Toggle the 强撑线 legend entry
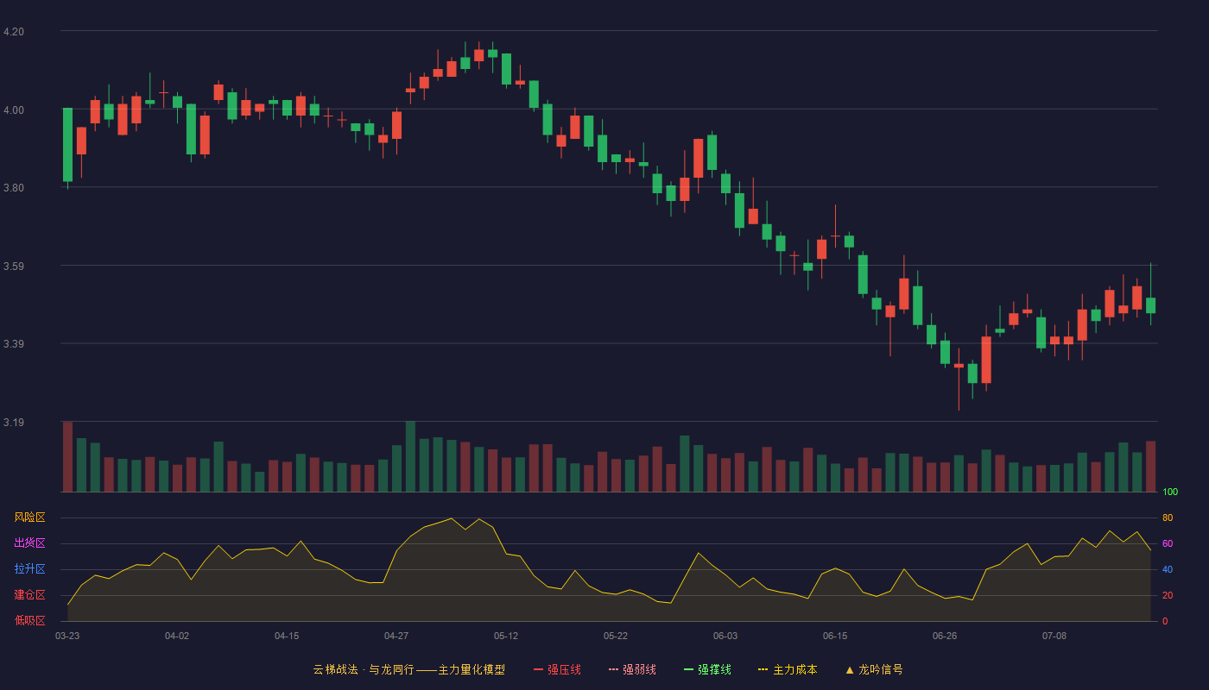The height and width of the screenshot is (690, 1209). [x=707, y=669]
